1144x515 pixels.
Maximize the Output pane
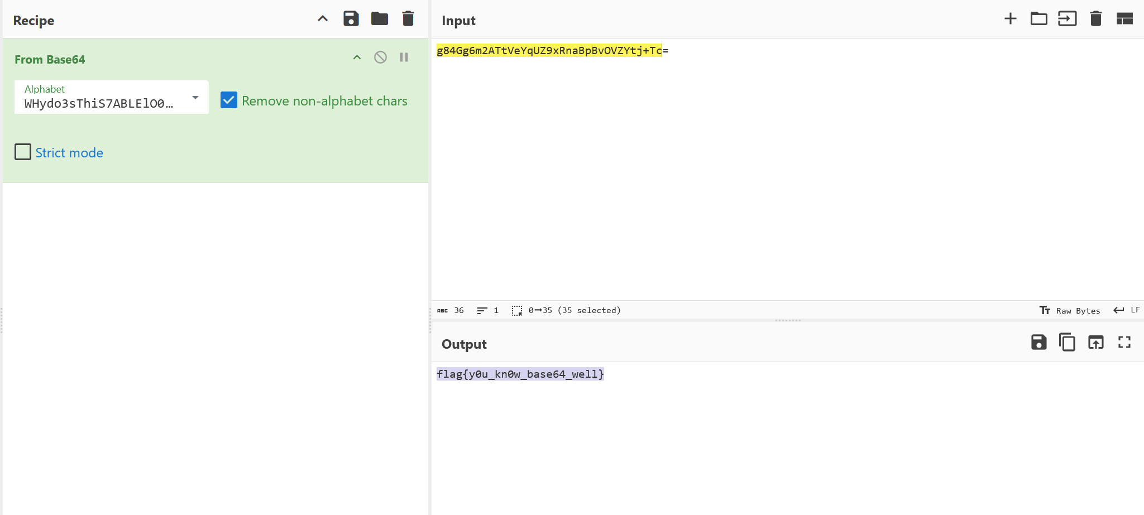click(1123, 343)
